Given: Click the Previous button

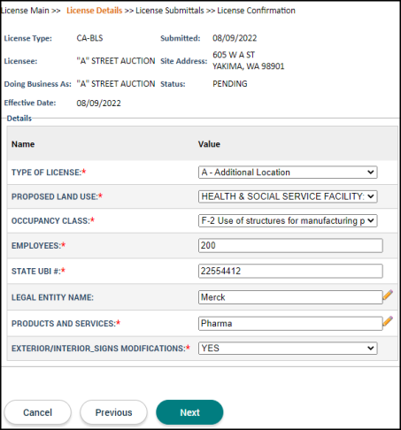Looking at the screenshot, I should click(113, 412).
